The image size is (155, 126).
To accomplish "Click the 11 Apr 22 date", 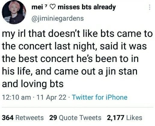I will coord(51,97).
